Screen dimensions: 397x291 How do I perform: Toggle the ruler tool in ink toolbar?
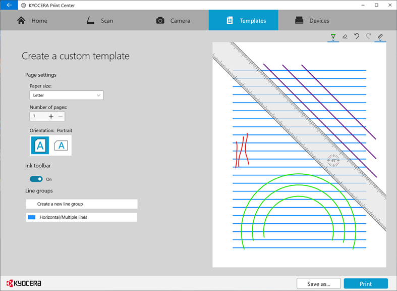[x=380, y=36]
